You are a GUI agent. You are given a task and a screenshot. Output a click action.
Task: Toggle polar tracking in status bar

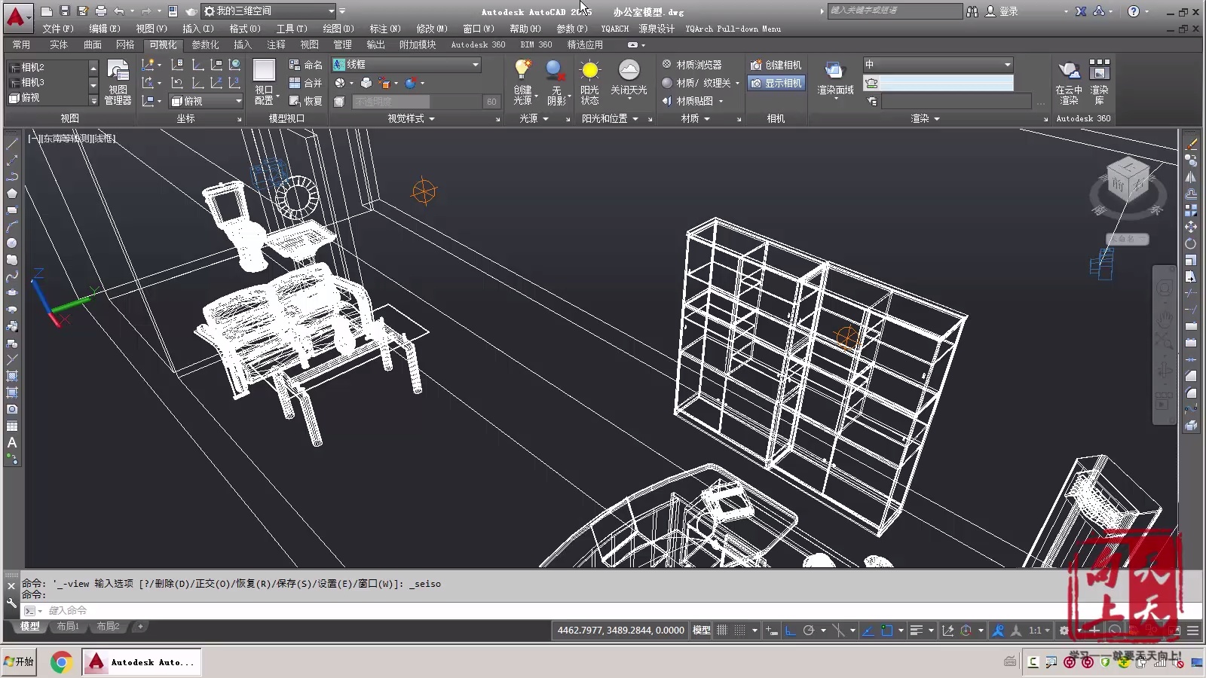(809, 631)
